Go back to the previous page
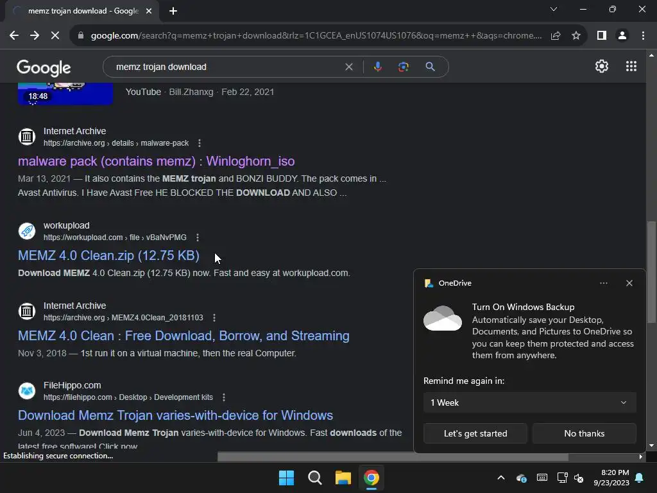 (x=14, y=36)
